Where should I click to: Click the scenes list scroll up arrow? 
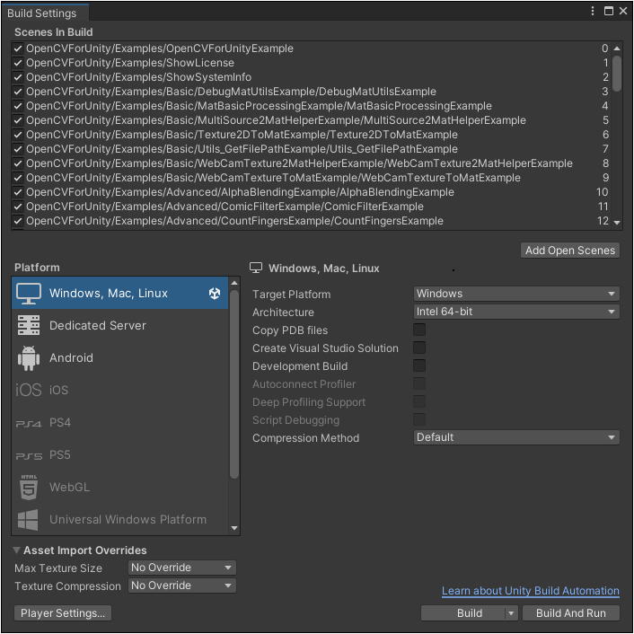(x=617, y=48)
